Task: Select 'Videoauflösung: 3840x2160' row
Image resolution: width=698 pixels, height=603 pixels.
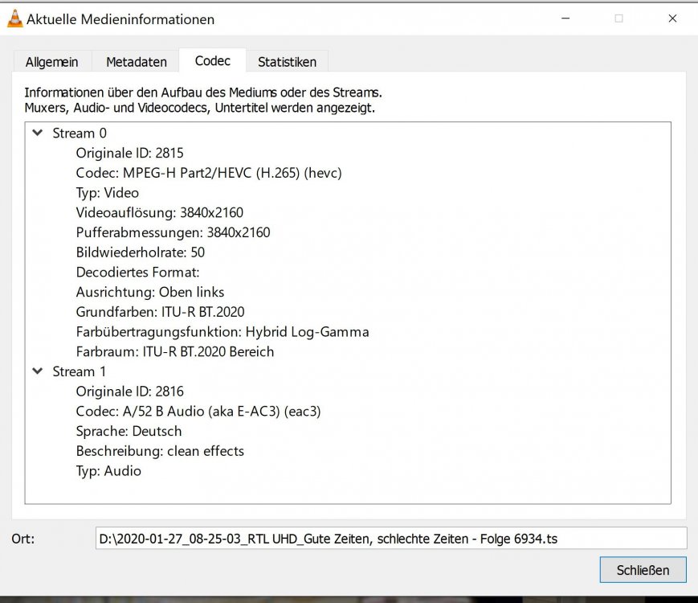Action: (159, 212)
